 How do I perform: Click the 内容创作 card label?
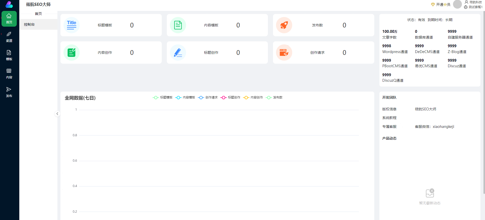pyautogui.click(x=105, y=53)
